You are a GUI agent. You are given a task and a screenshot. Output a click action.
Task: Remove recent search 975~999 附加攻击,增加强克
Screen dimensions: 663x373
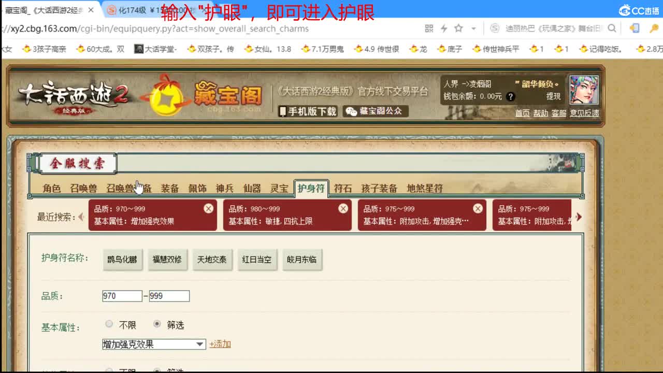point(478,208)
